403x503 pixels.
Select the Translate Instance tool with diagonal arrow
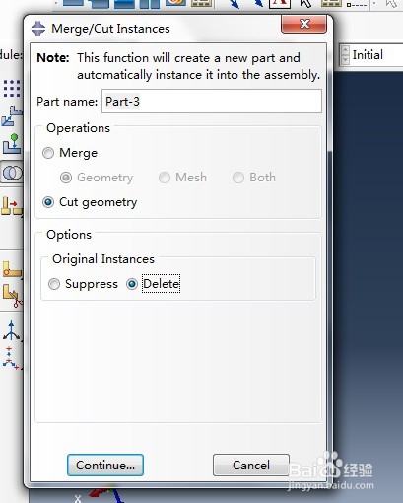(x=12, y=116)
